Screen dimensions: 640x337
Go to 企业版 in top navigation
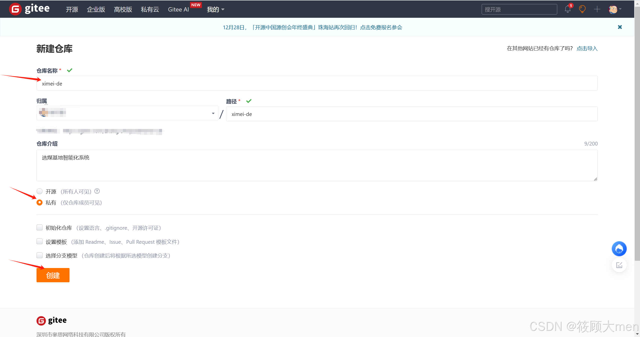(x=96, y=9)
